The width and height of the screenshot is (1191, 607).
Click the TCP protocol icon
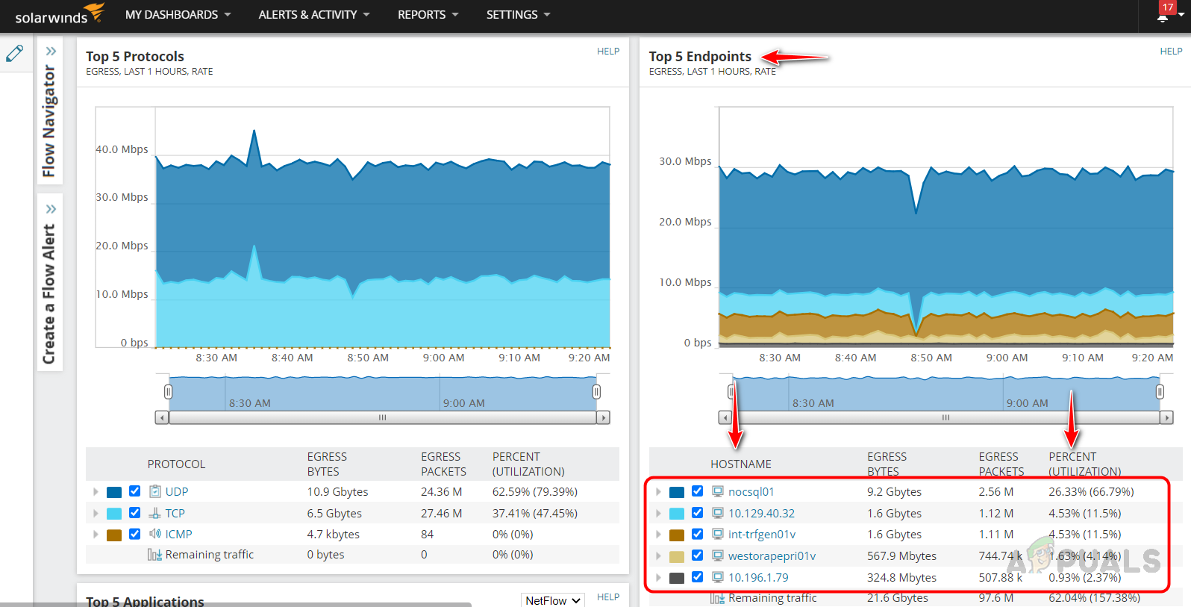(x=155, y=513)
